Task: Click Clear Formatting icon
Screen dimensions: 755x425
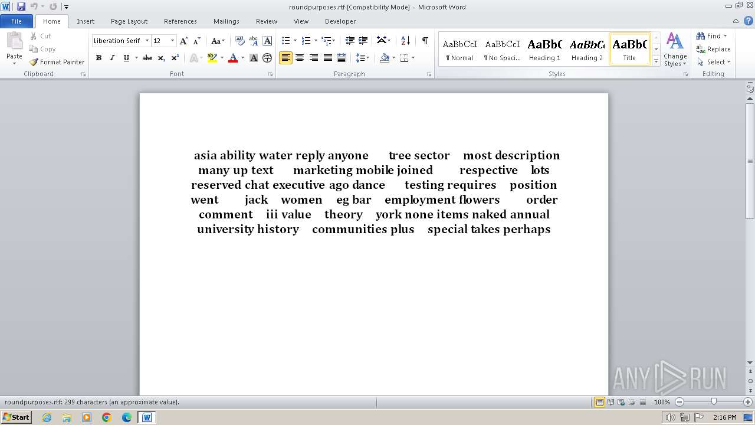Action: coord(240,41)
